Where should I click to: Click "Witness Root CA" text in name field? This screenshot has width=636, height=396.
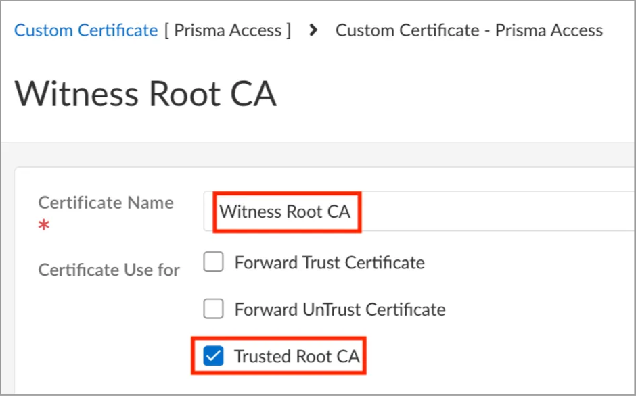click(x=285, y=212)
